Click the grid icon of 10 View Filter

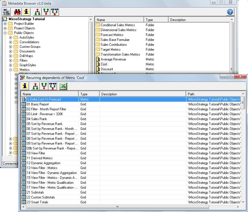pyautogui.click(x=24, y=153)
